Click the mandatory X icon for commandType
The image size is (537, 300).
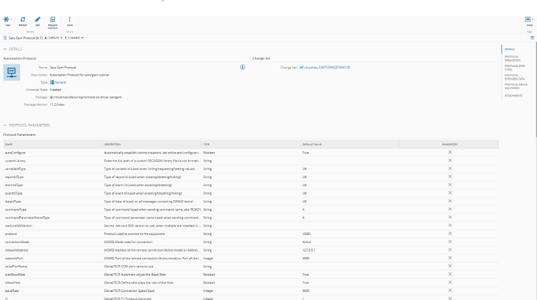(x=450, y=209)
